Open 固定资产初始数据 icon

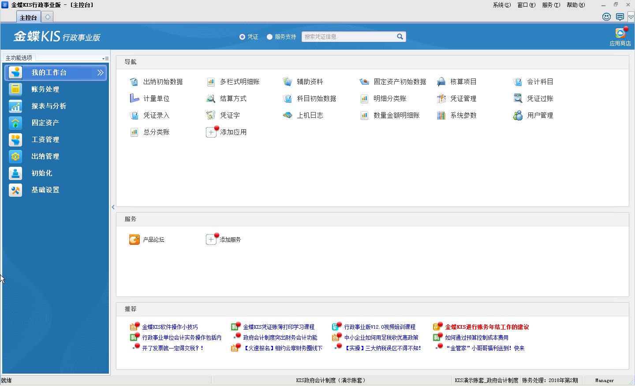point(364,82)
